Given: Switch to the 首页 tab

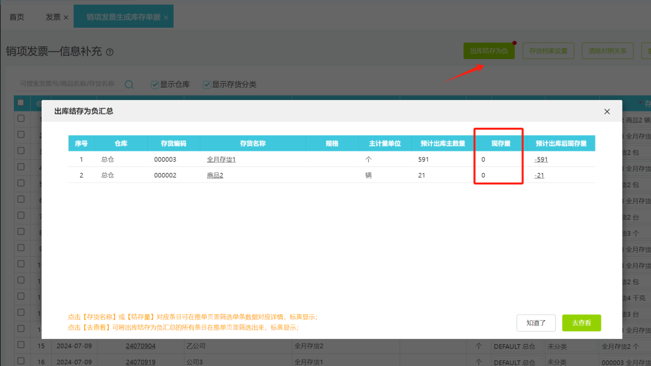Looking at the screenshot, I should (17, 16).
